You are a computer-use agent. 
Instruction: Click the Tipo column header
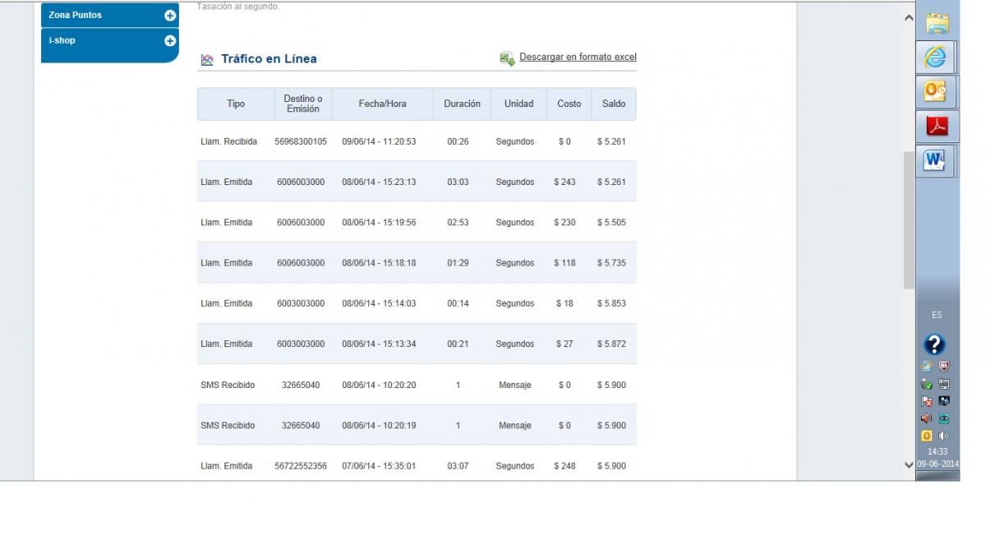coord(236,104)
